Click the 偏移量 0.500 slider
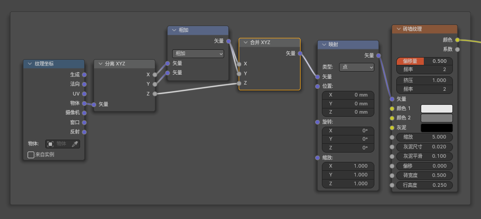481x219 pixels. click(x=424, y=61)
